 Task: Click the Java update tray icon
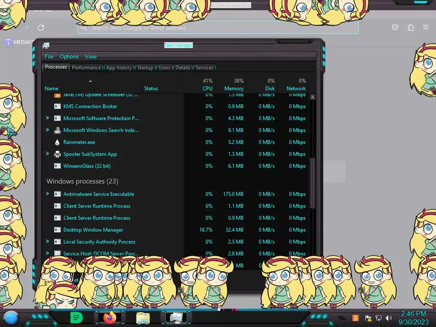[356, 318]
